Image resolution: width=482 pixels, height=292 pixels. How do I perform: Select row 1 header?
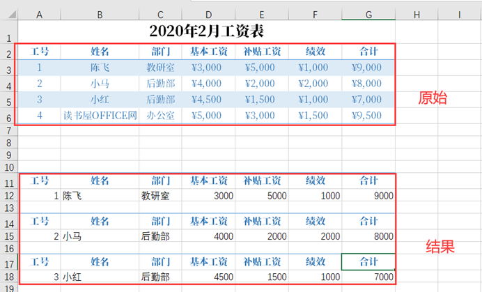[9, 32]
